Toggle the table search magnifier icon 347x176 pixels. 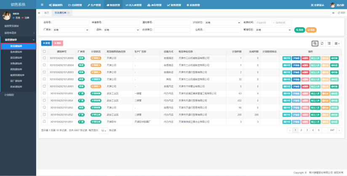(x=315, y=43)
